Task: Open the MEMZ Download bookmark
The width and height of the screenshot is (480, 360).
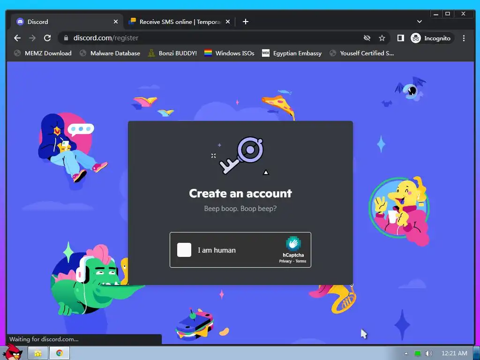Action: click(43, 53)
